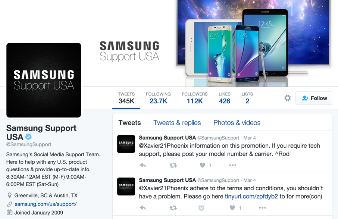
Task: Save terms and conditions tweet to Pocket
Action: (x=201, y=208)
